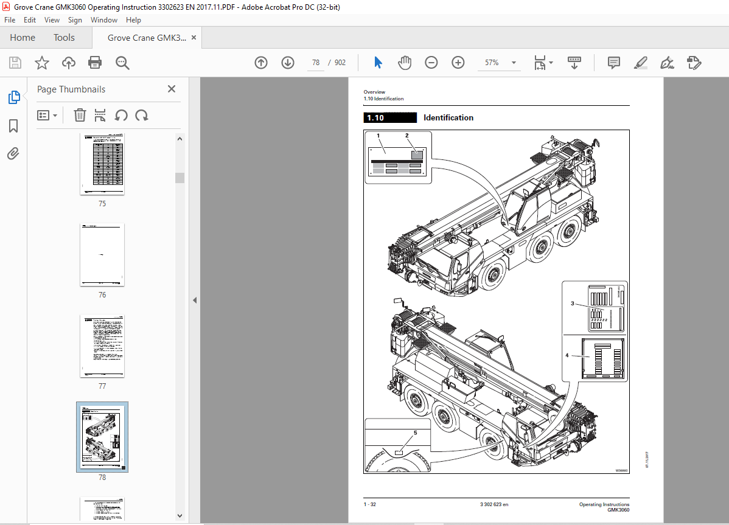
Task: Open the Help menu
Action: [x=133, y=20]
